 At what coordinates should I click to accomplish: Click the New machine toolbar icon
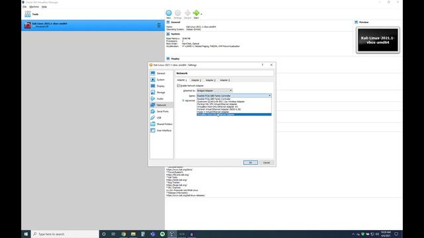click(168, 13)
